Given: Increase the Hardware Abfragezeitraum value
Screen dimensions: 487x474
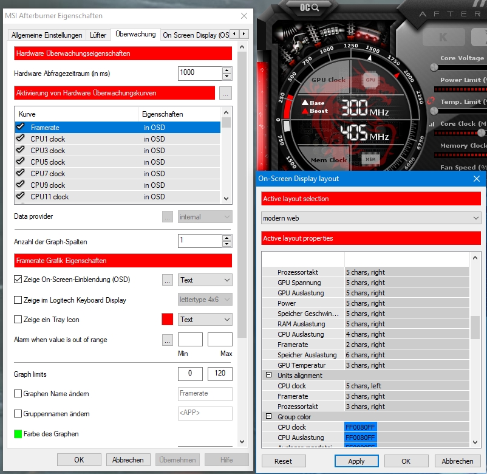Looking at the screenshot, I should coord(227,70).
